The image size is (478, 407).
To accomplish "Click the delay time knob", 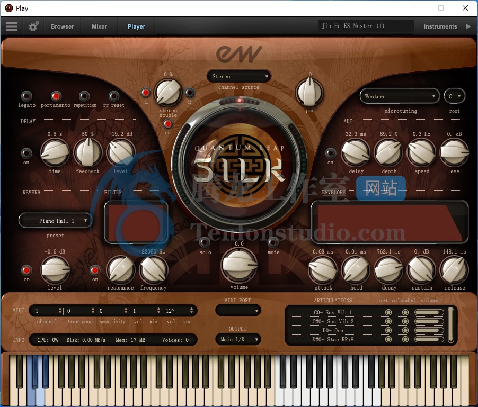I will tap(55, 152).
